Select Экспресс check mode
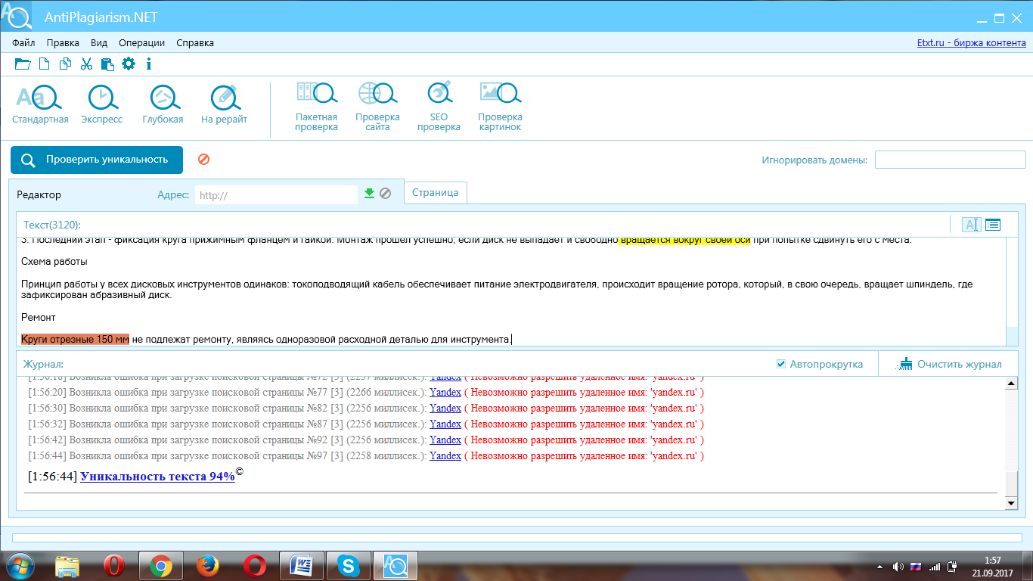The width and height of the screenshot is (1033, 581). pyautogui.click(x=101, y=104)
